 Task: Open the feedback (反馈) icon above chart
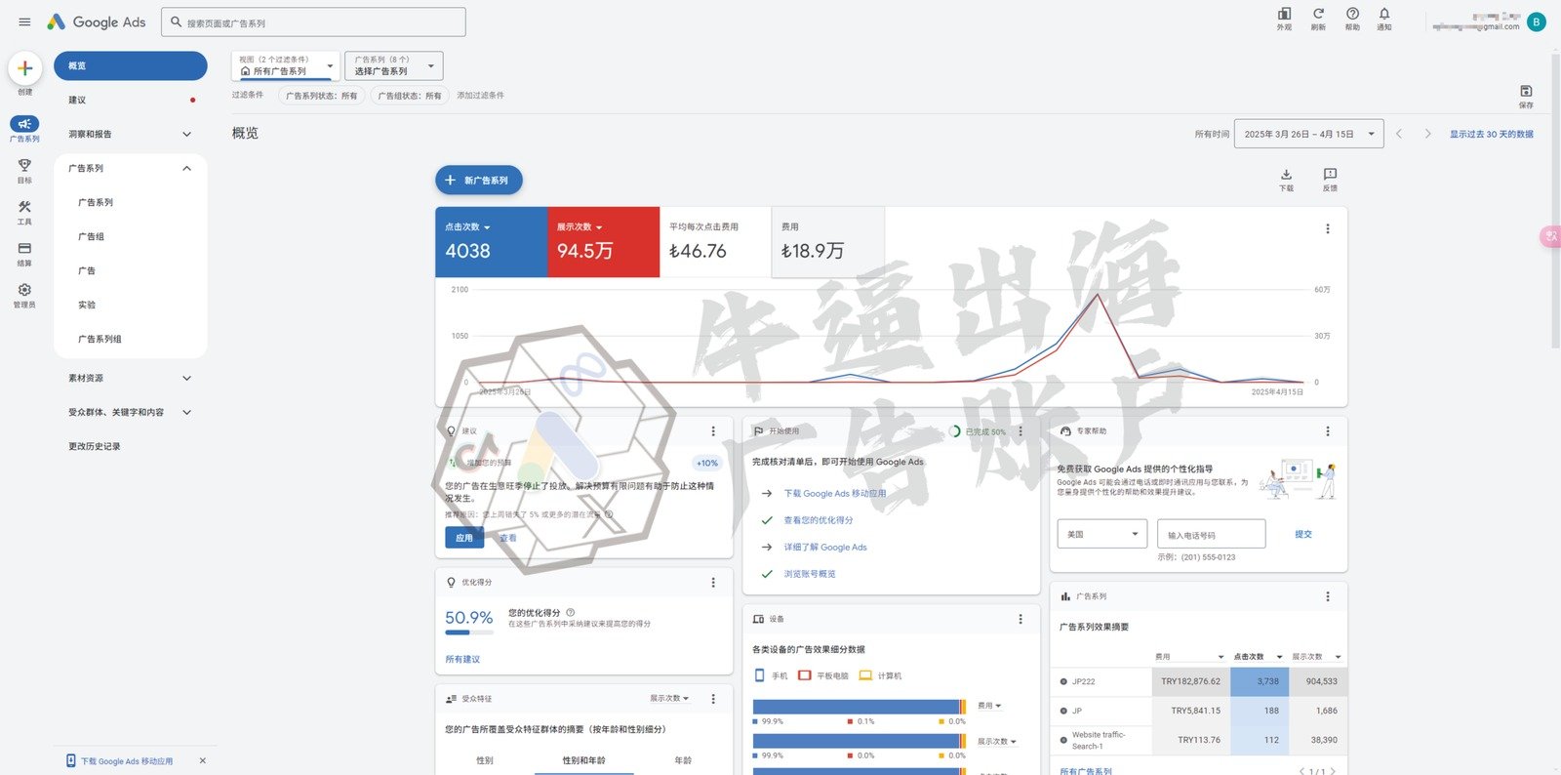pyautogui.click(x=1330, y=178)
